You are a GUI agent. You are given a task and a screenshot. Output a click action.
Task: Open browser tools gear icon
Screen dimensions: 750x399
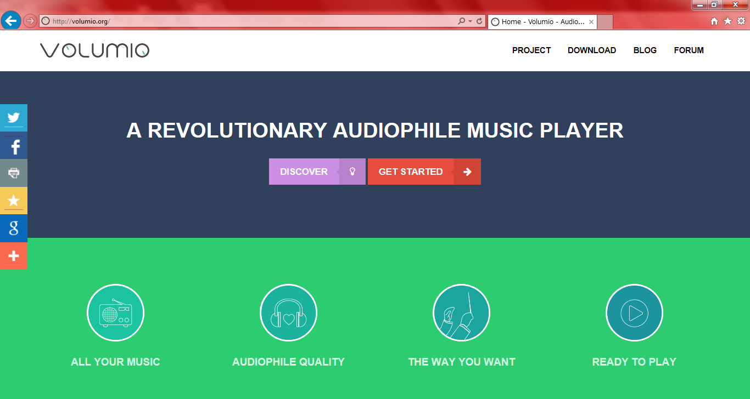tap(741, 21)
